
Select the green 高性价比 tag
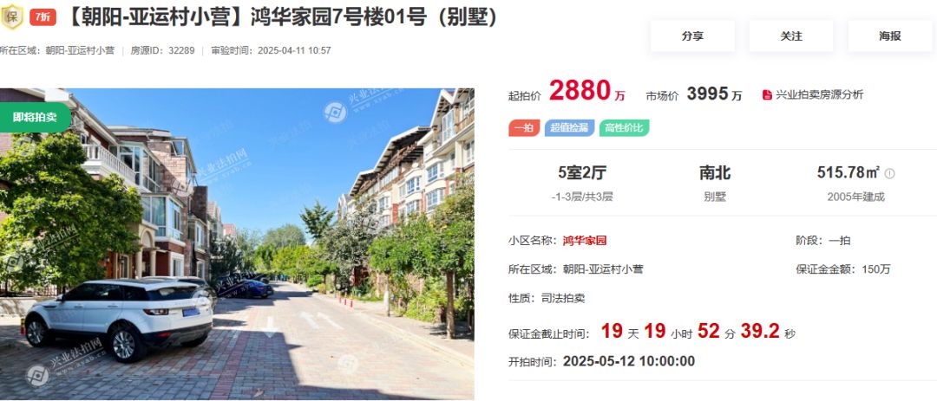(624, 127)
